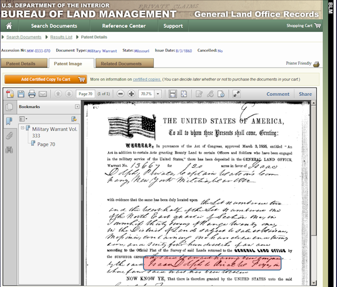The height and width of the screenshot is (287, 337).
Task: Select the Bookmarks side panel icon
Action: pos(9,121)
